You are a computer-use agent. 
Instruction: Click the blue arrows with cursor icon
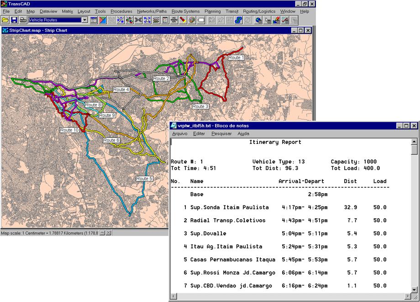click(x=147, y=20)
